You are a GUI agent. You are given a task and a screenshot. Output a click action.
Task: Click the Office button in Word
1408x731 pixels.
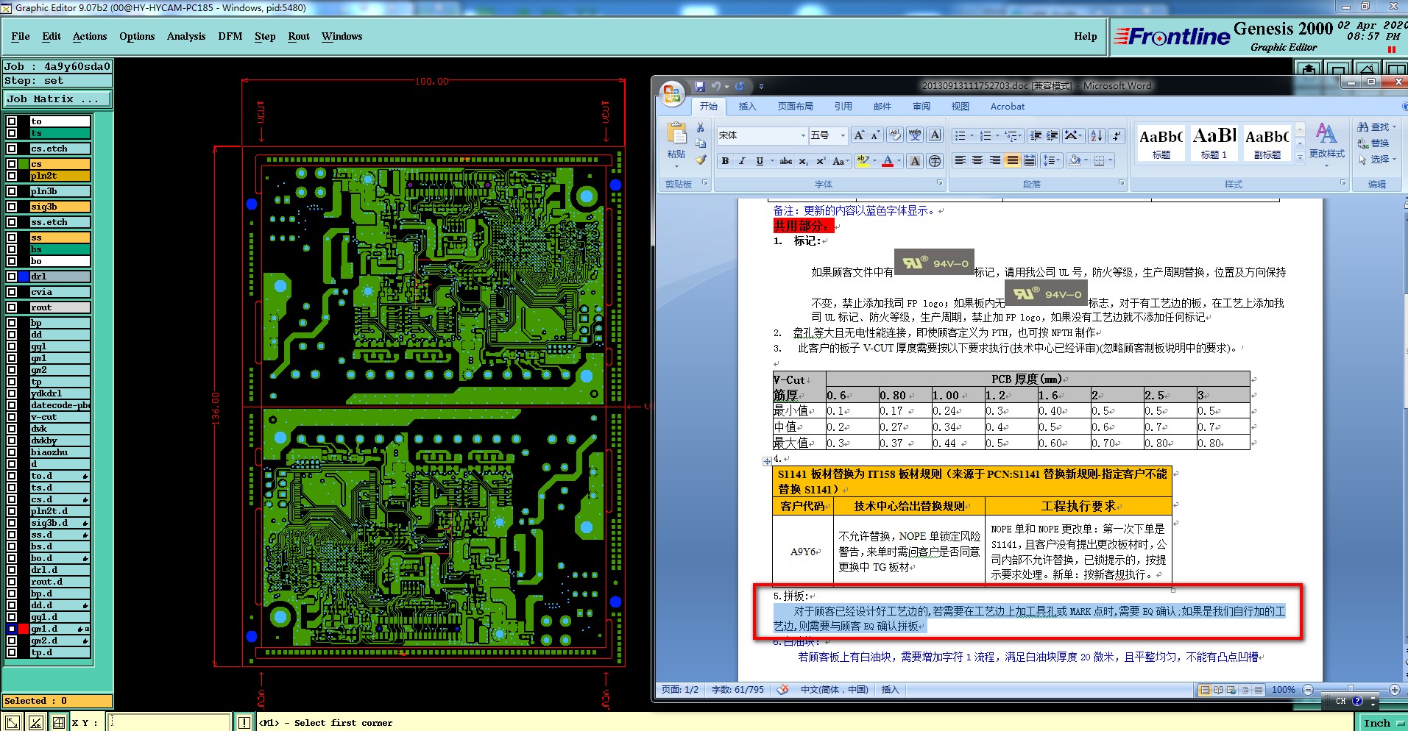point(671,93)
